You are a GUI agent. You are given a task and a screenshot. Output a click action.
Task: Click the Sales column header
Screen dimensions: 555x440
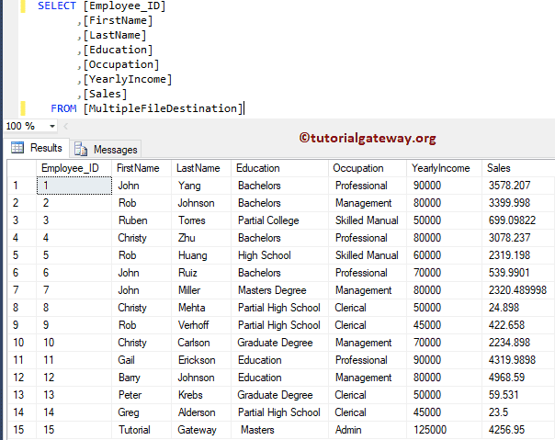click(499, 168)
